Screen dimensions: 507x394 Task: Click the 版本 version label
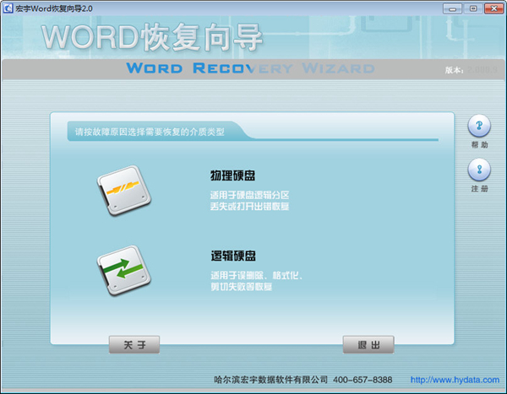pyautogui.click(x=454, y=70)
